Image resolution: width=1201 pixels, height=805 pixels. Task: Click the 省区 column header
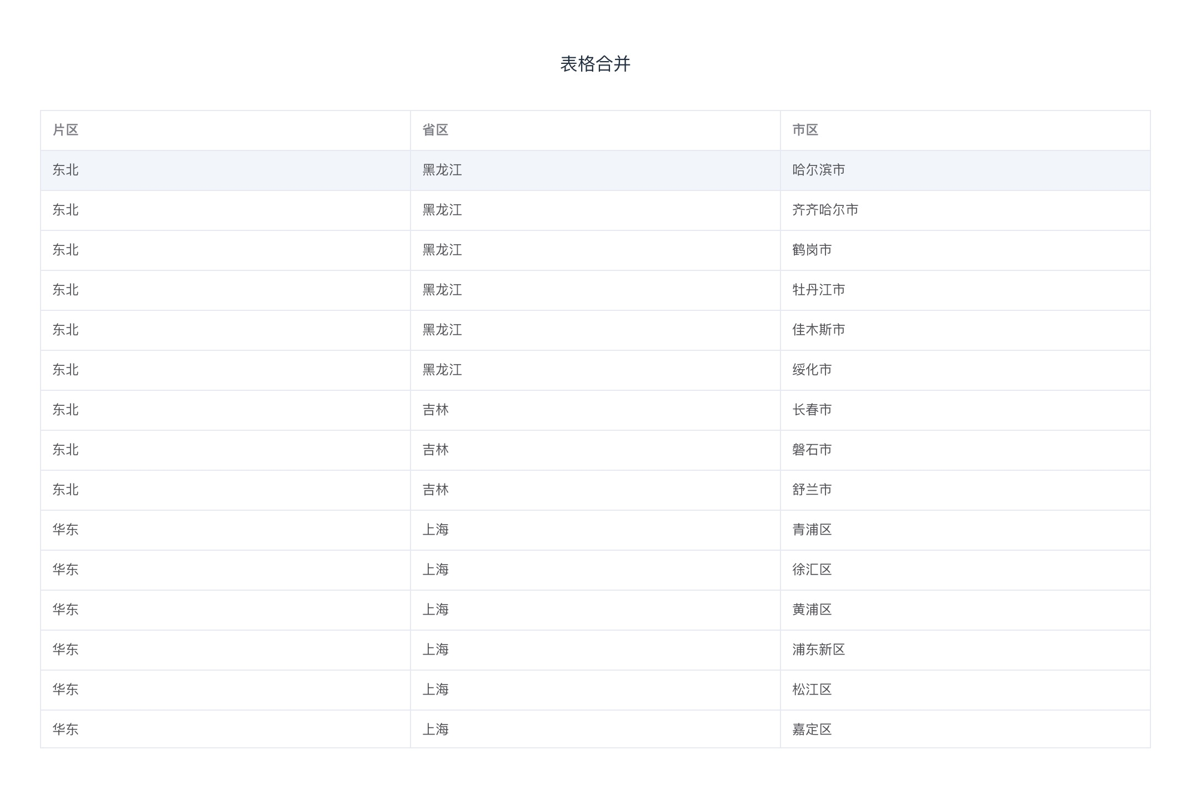[x=435, y=130]
